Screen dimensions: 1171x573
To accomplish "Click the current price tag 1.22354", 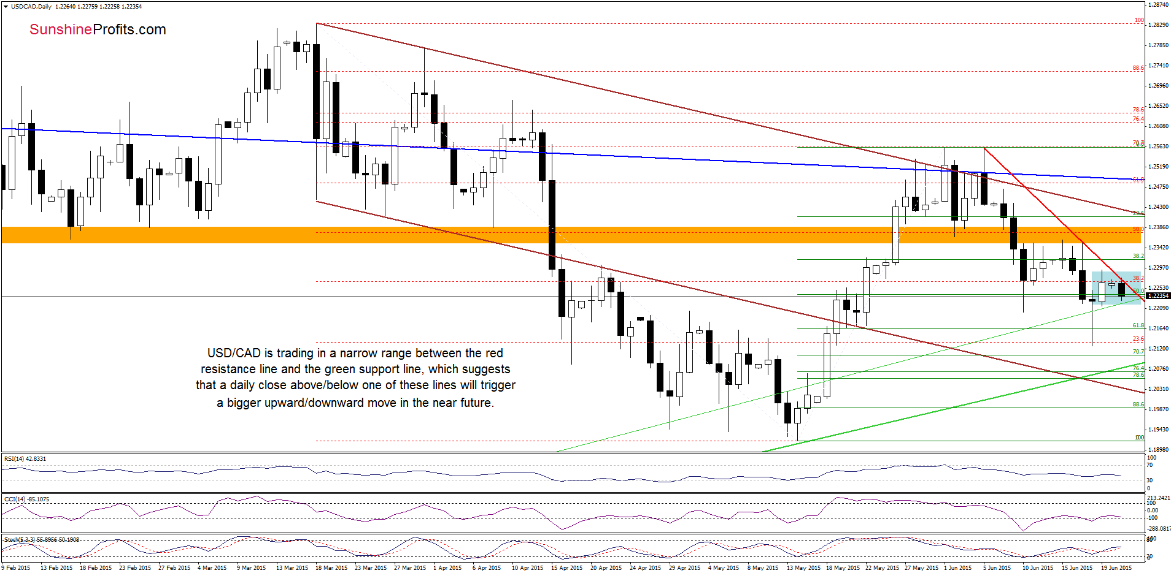I will tap(1158, 296).
